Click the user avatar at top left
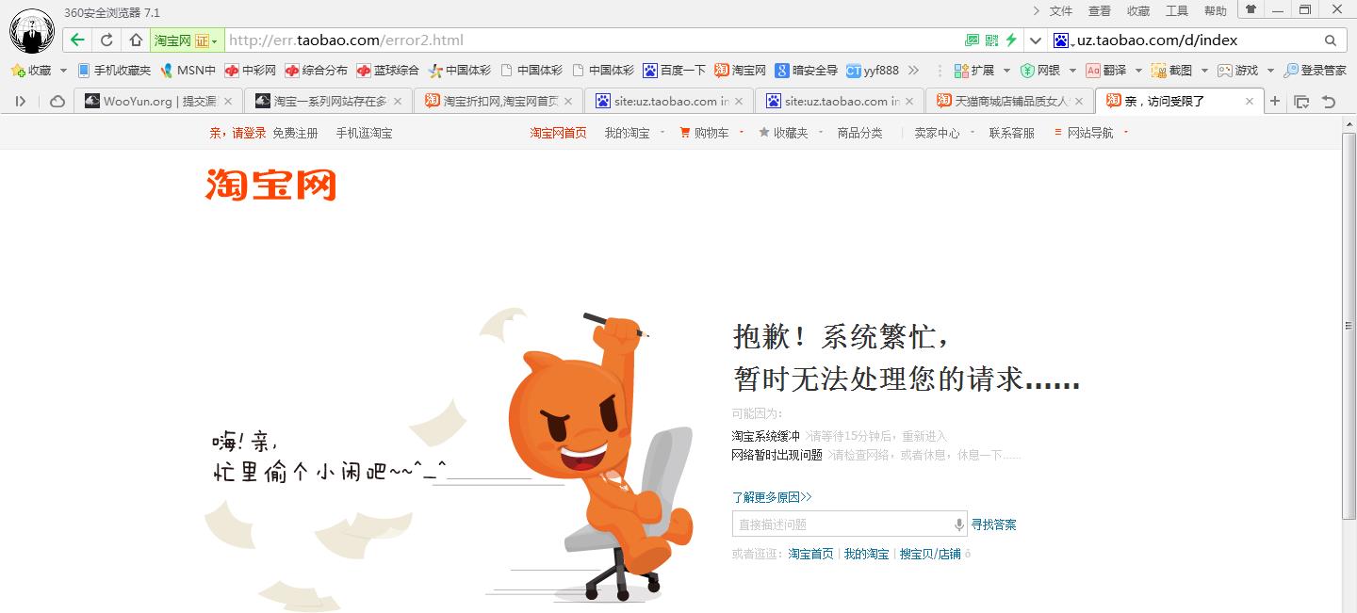This screenshot has height=613, width=1357. click(32, 30)
